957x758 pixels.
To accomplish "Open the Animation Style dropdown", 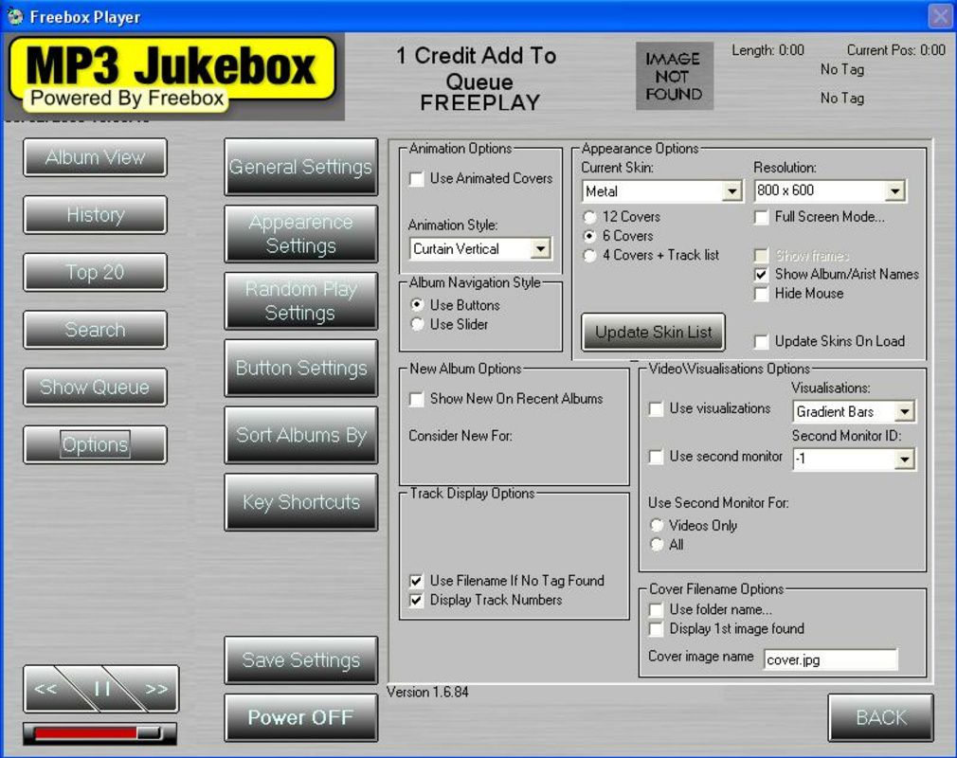I will pyautogui.click(x=541, y=248).
